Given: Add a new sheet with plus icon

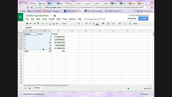Looking at the screenshot, I should click(25, 88).
